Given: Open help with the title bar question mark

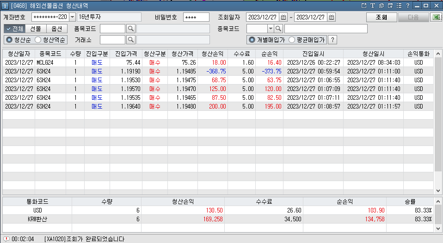Looking at the screenshot, I should (x=408, y=6).
